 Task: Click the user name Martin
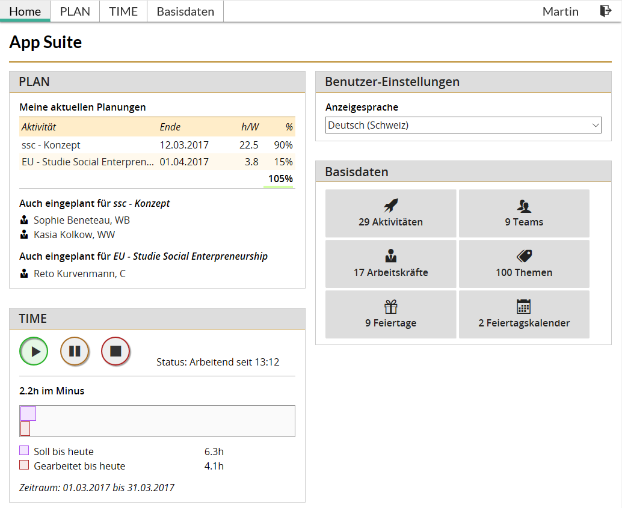point(560,11)
